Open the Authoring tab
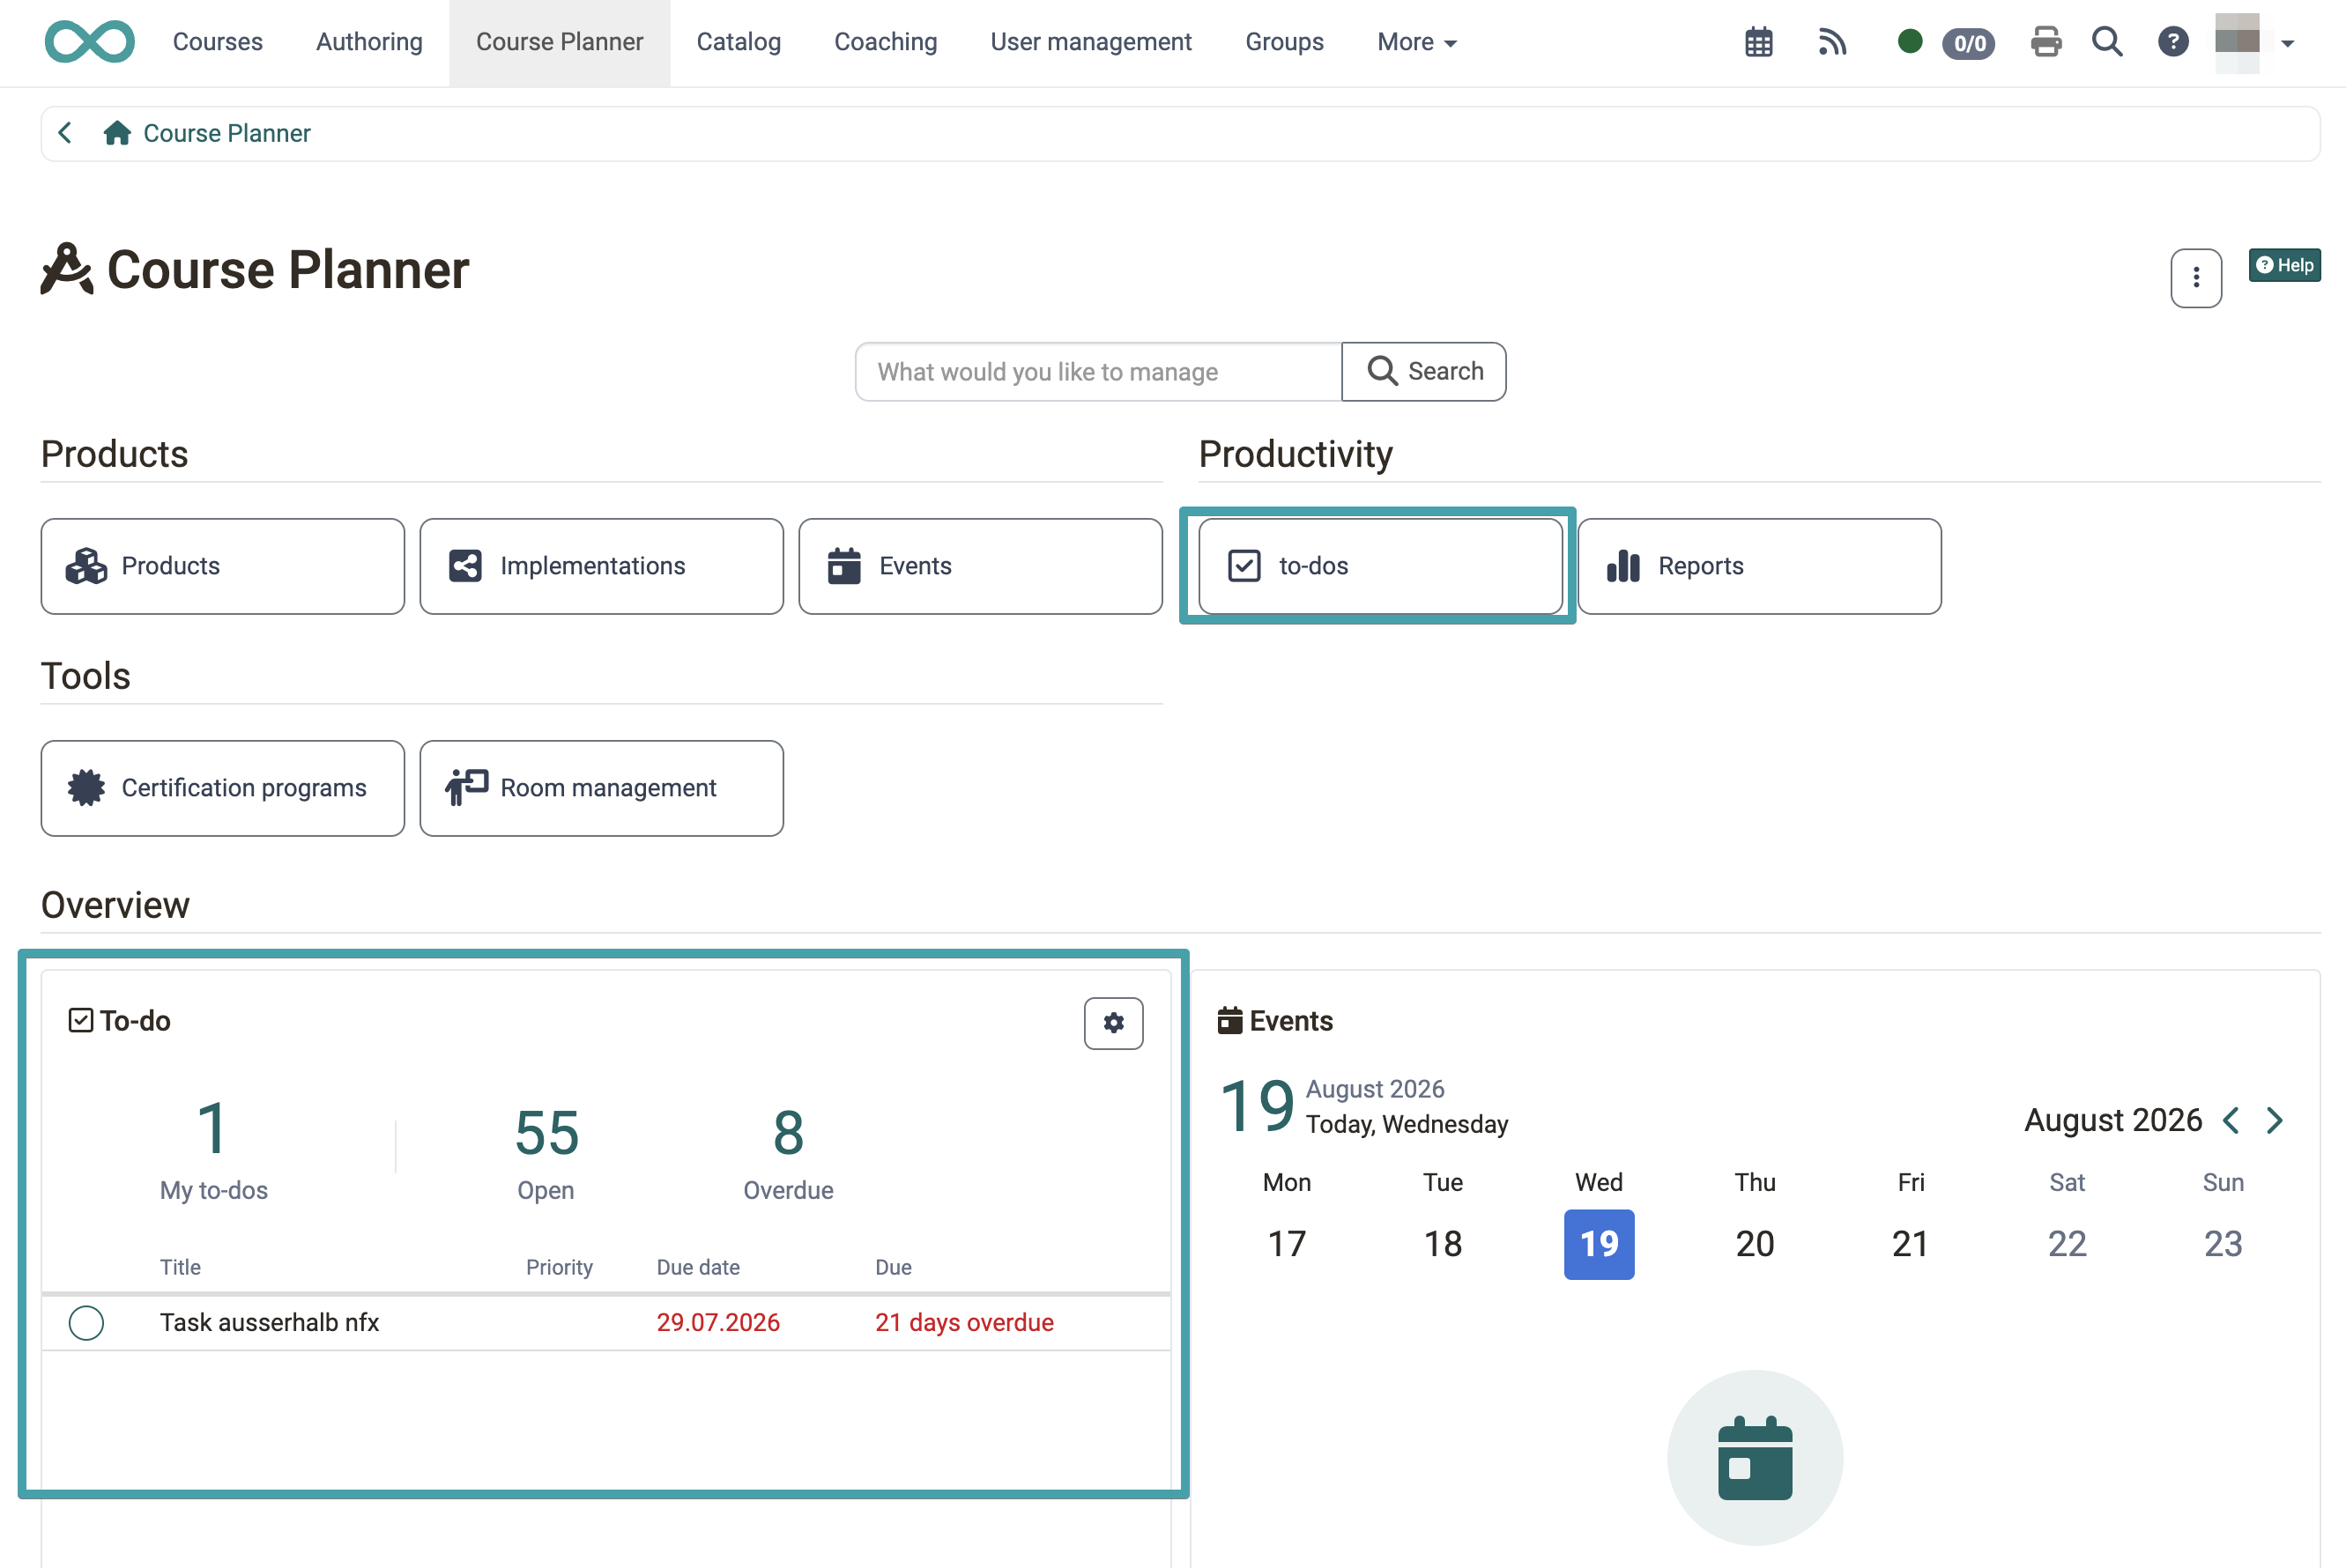Image resolution: width=2346 pixels, height=1568 pixels. tap(369, 42)
